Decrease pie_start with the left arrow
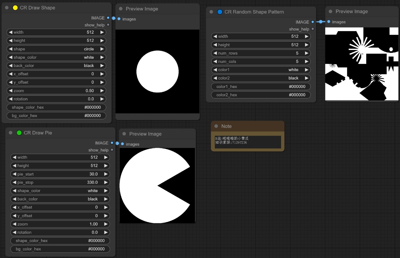Screen dimensions: 400x258 coord(15,174)
